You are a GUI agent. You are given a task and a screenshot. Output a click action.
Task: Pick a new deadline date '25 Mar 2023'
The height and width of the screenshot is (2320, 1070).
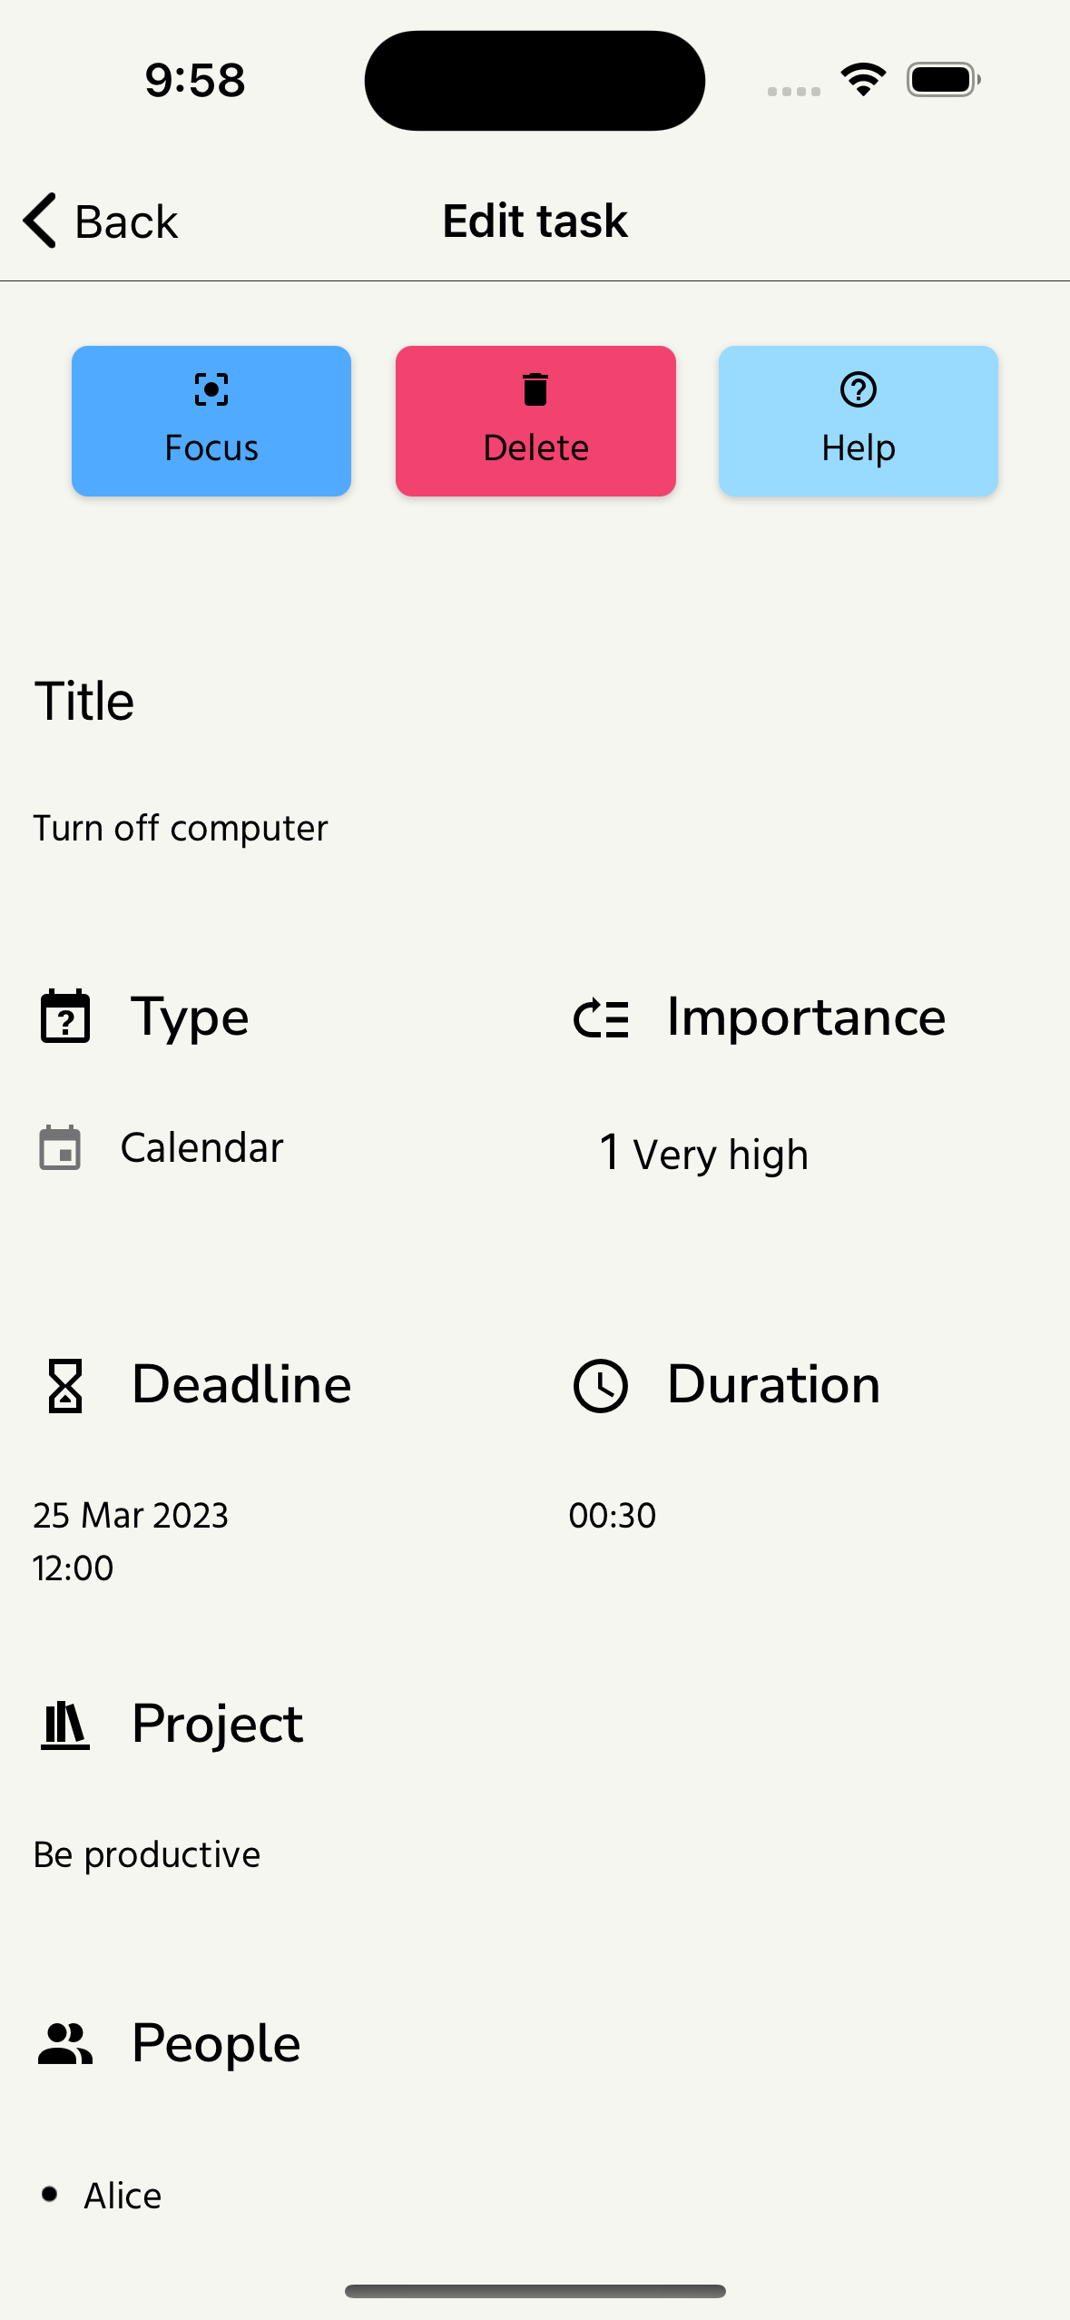(x=131, y=1515)
